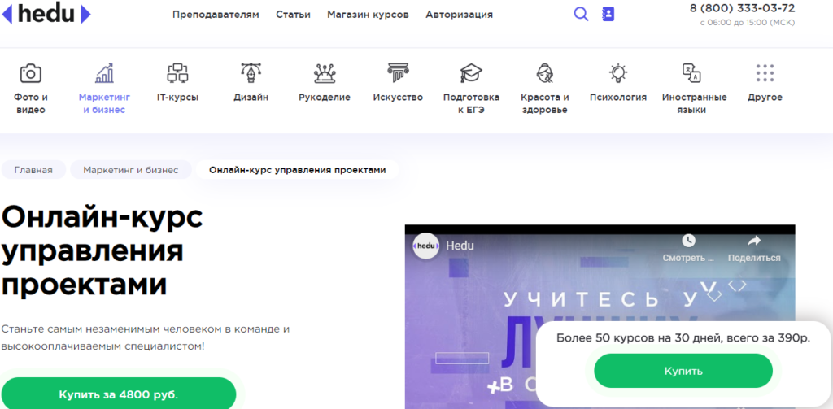
Task: Open the Преподавателям menu item
Action: coord(216,15)
